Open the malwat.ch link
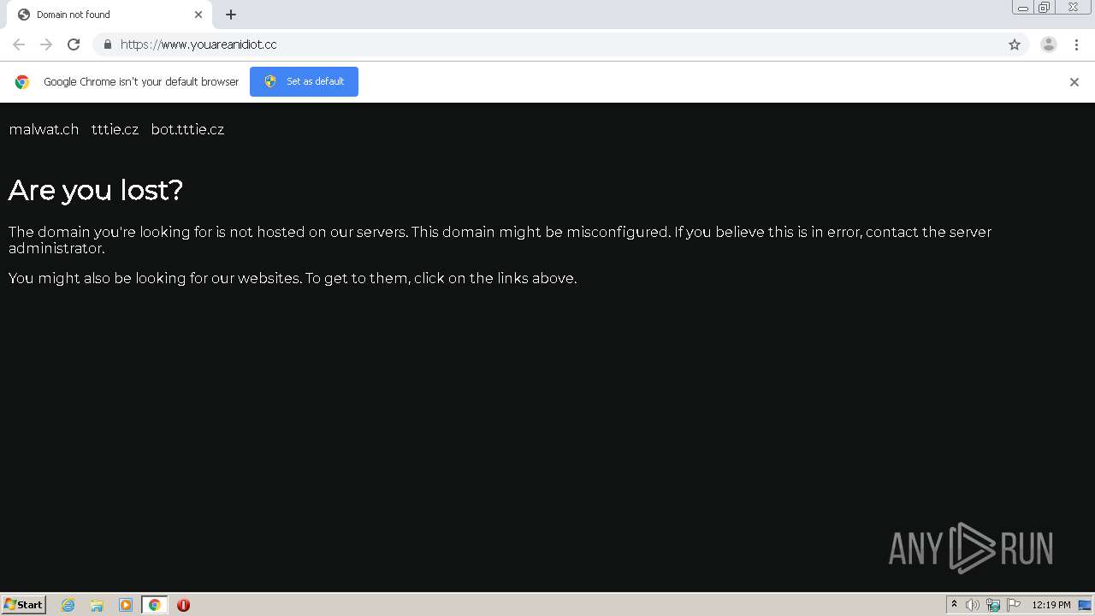Image resolution: width=1095 pixels, height=616 pixels. pos(44,129)
